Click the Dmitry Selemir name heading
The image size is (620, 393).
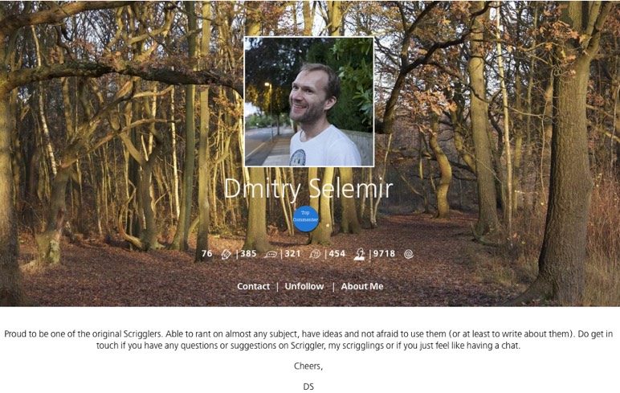[x=308, y=188]
